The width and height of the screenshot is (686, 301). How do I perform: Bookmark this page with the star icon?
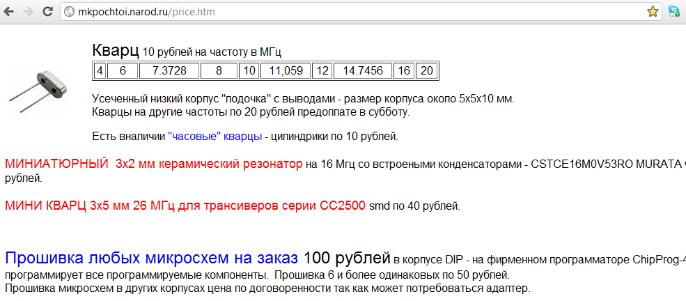[x=653, y=12]
